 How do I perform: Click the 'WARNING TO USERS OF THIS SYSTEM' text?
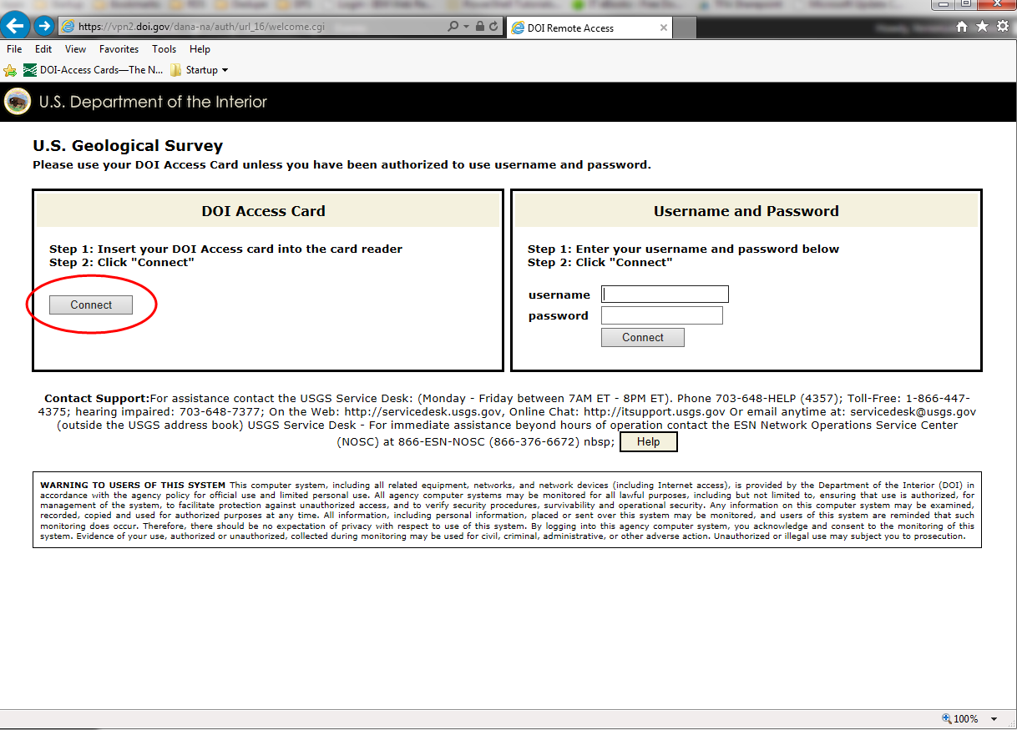(x=133, y=485)
